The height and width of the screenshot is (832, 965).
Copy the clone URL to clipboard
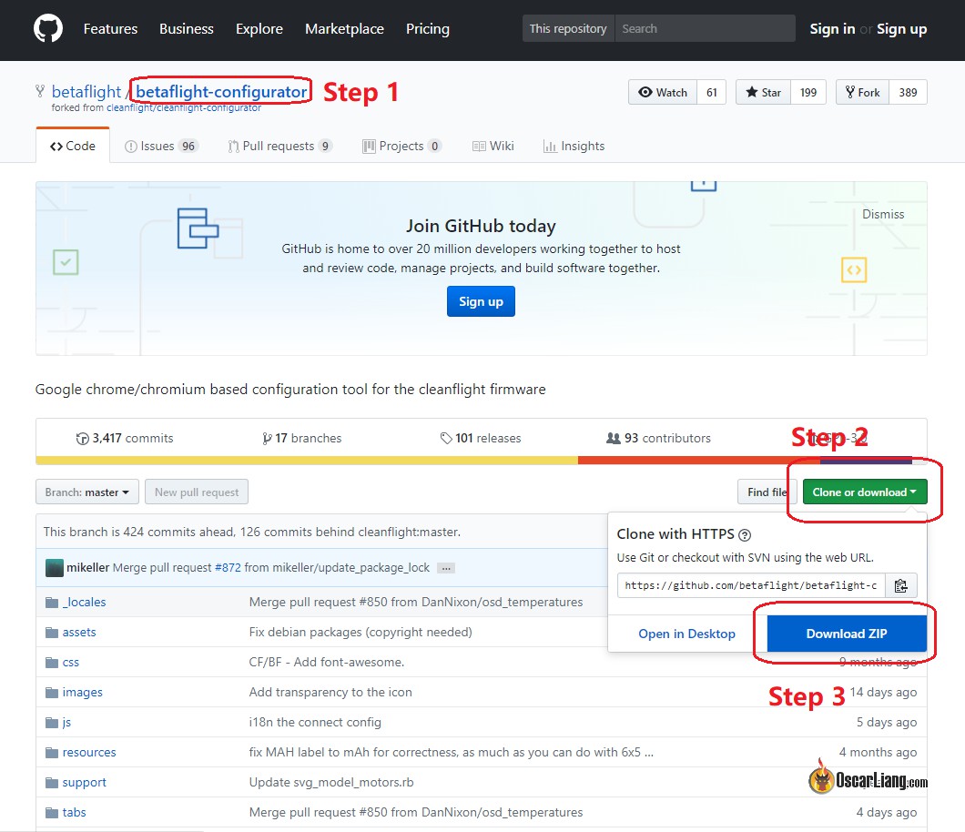click(901, 585)
